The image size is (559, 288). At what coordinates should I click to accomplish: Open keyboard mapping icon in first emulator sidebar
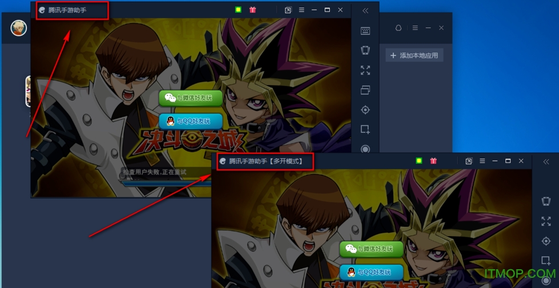click(365, 31)
